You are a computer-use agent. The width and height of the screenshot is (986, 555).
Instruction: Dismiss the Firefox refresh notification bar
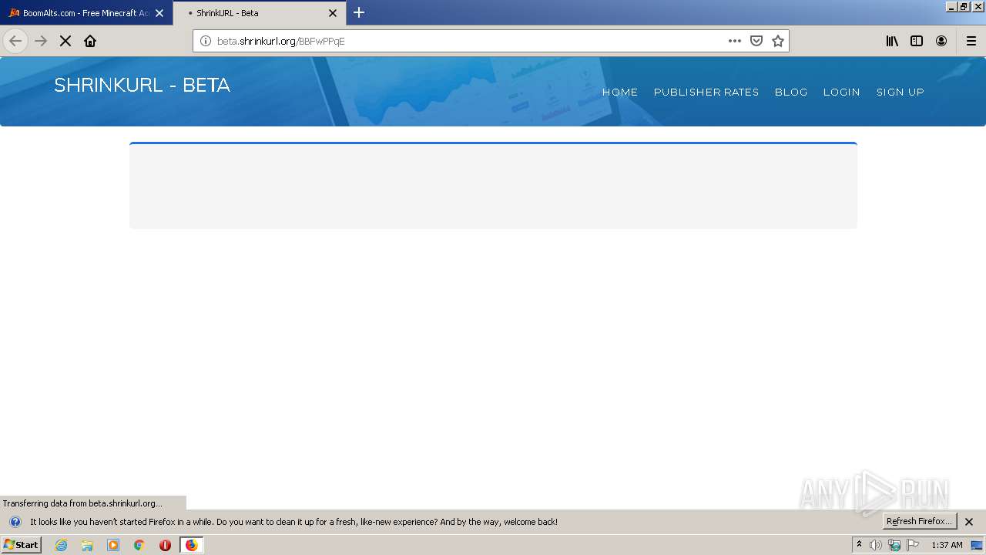click(x=969, y=522)
